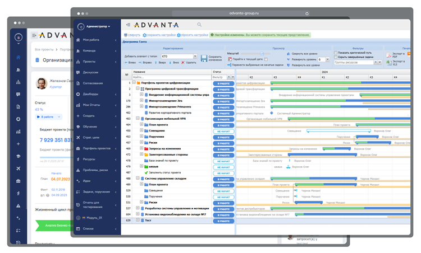Click the Группы ресурсов input field
This screenshot has width=421, height=253.
pyautogui.click(x=354, y=62)
